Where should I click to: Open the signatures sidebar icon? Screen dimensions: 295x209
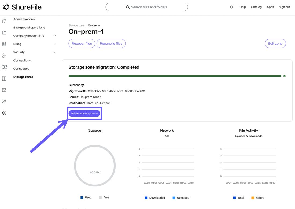(4, 55)
